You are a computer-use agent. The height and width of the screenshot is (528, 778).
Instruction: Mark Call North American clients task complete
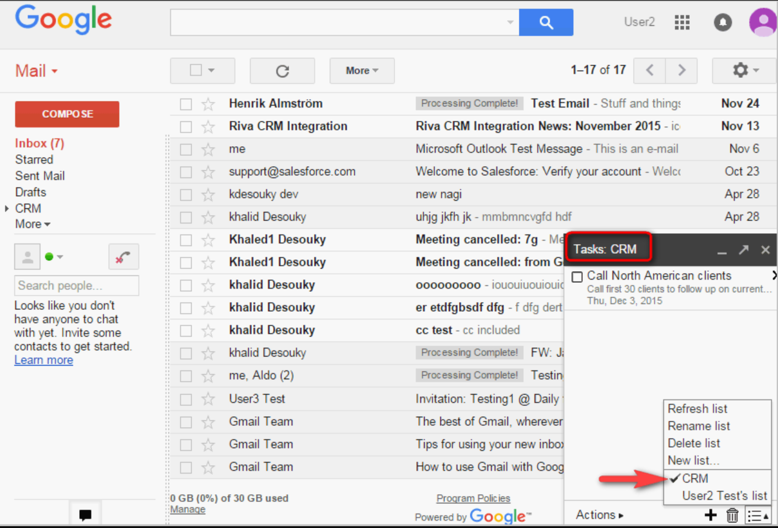point(577,277)
